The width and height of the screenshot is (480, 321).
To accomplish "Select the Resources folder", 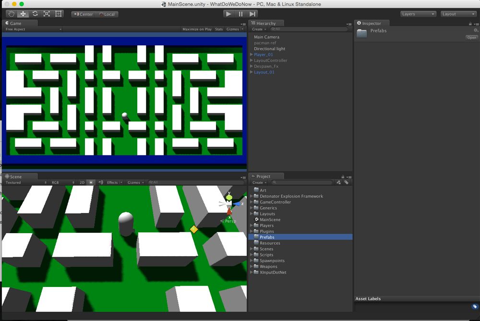I will coord(270,243).
